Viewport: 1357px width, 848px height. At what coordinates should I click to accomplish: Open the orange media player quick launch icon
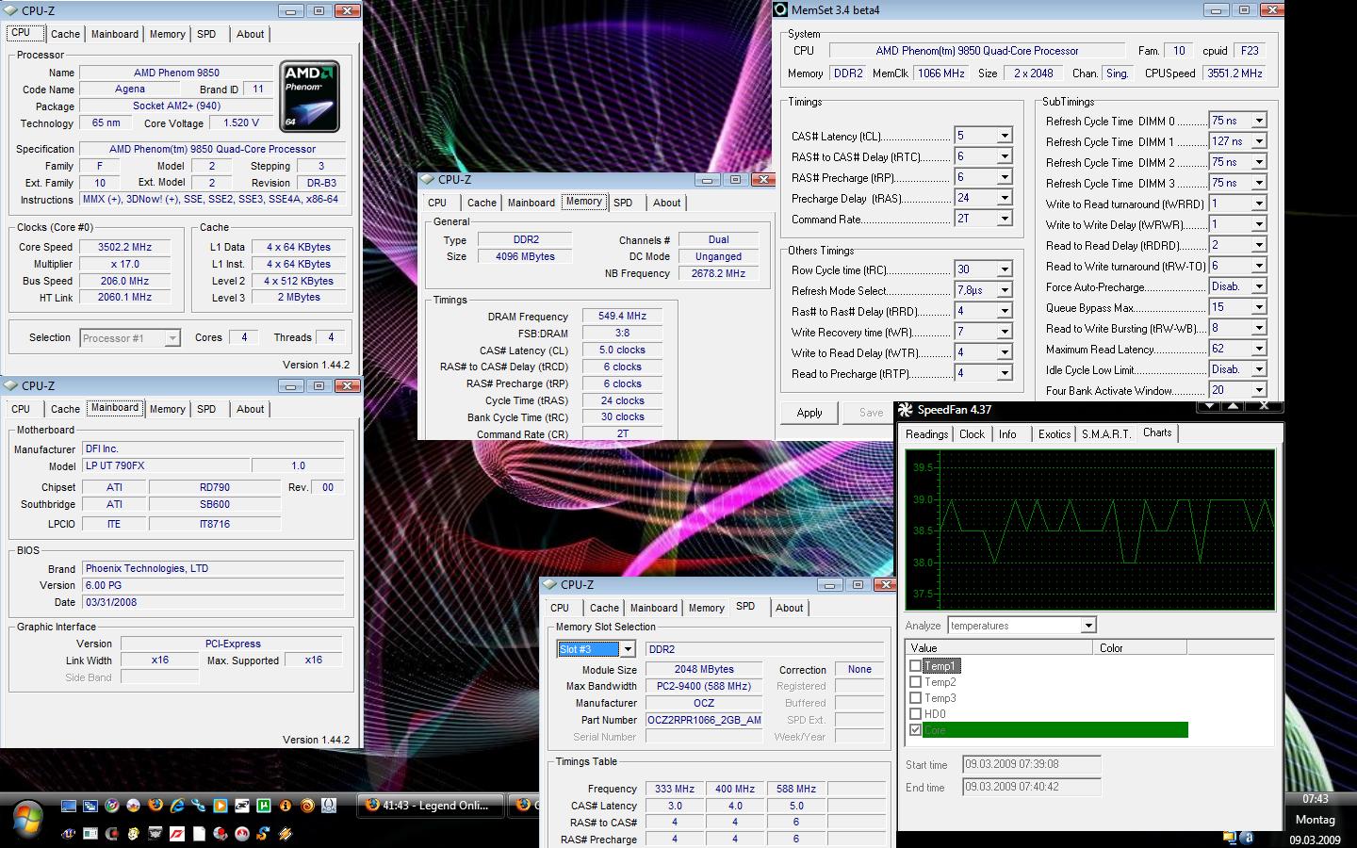[220, 806]
